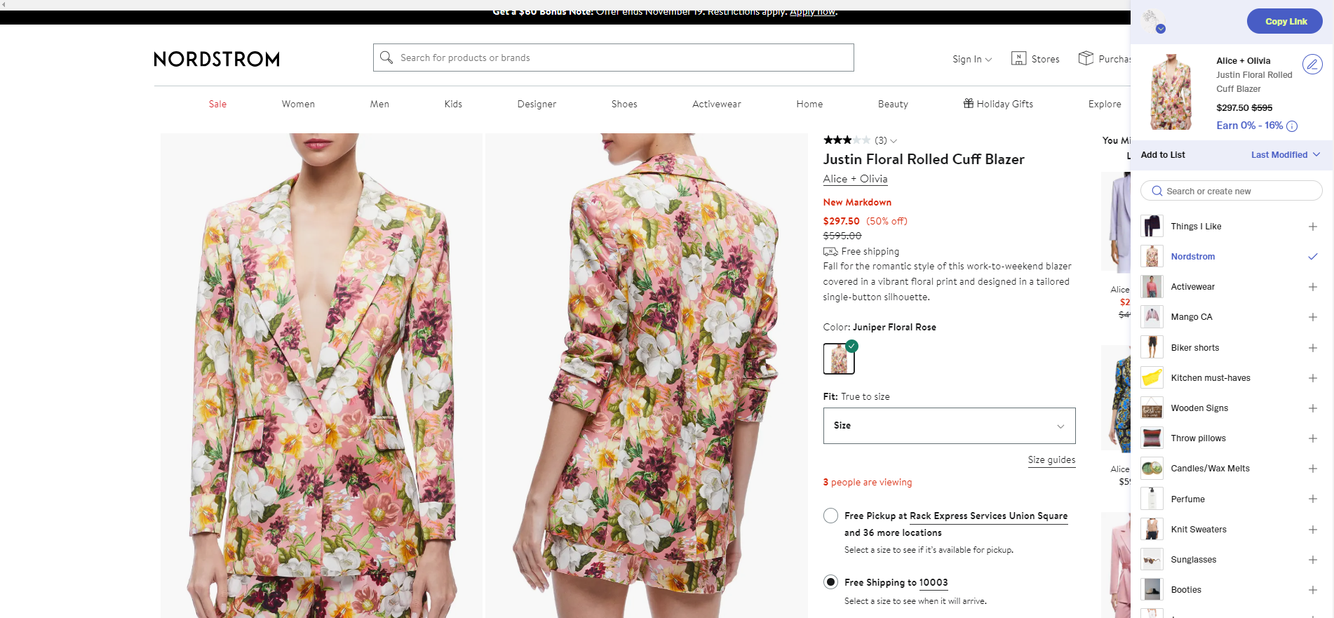Image resolution: width=1334 pixels, height=618 pixels.
Task: Click the Nordstrom list name
Action: pos(1192,257)
